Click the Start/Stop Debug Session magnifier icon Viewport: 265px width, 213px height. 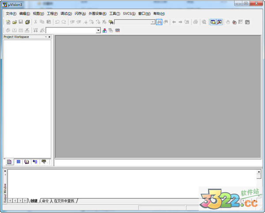coord(204,22)
